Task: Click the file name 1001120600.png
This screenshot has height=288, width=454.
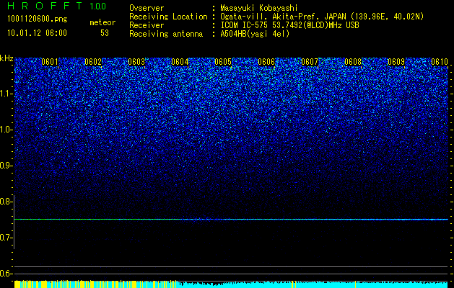Action: [38, 19]
